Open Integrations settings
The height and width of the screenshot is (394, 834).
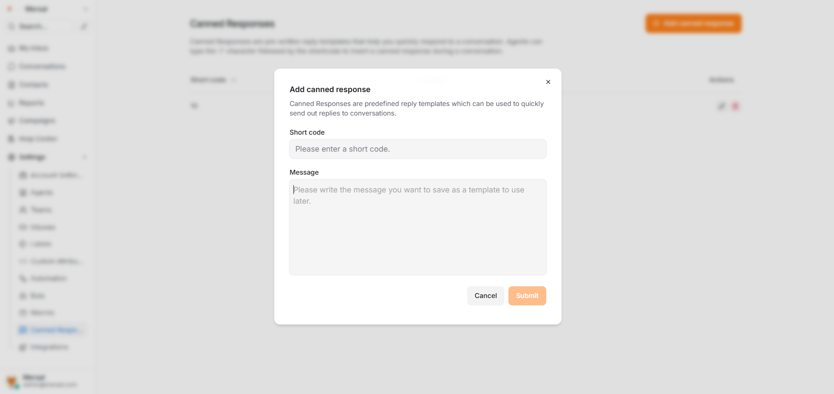pos(48,347)
